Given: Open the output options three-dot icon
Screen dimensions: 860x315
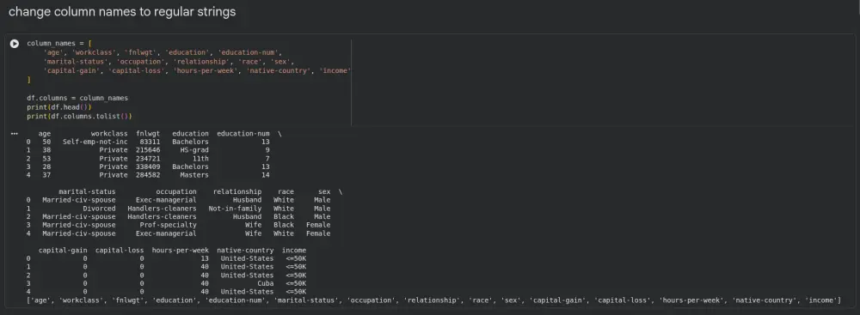Looking at the screenshot, I should pos(15,133).
